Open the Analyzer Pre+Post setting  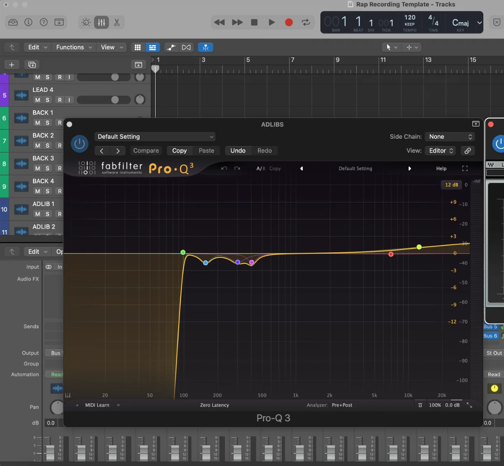click(x=342, y=405)
